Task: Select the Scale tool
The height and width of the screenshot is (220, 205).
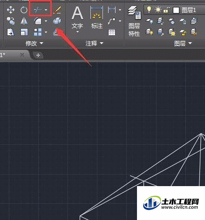Action: point(24,32)
